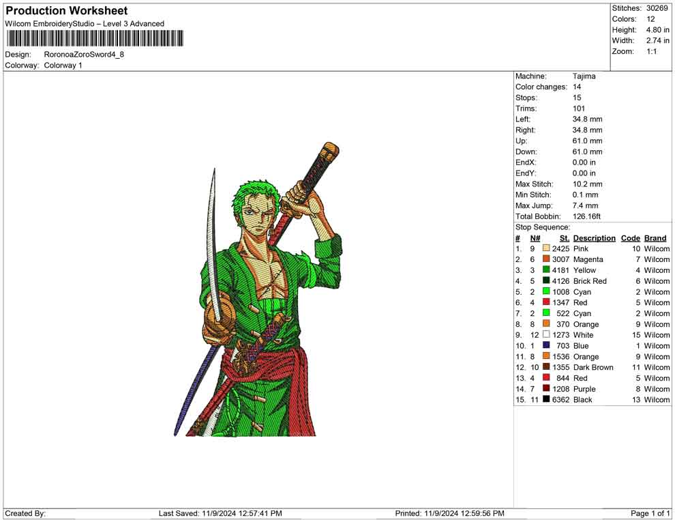Select the Stitches value 30269
This screenshot has width=675, height=520.
657,8
